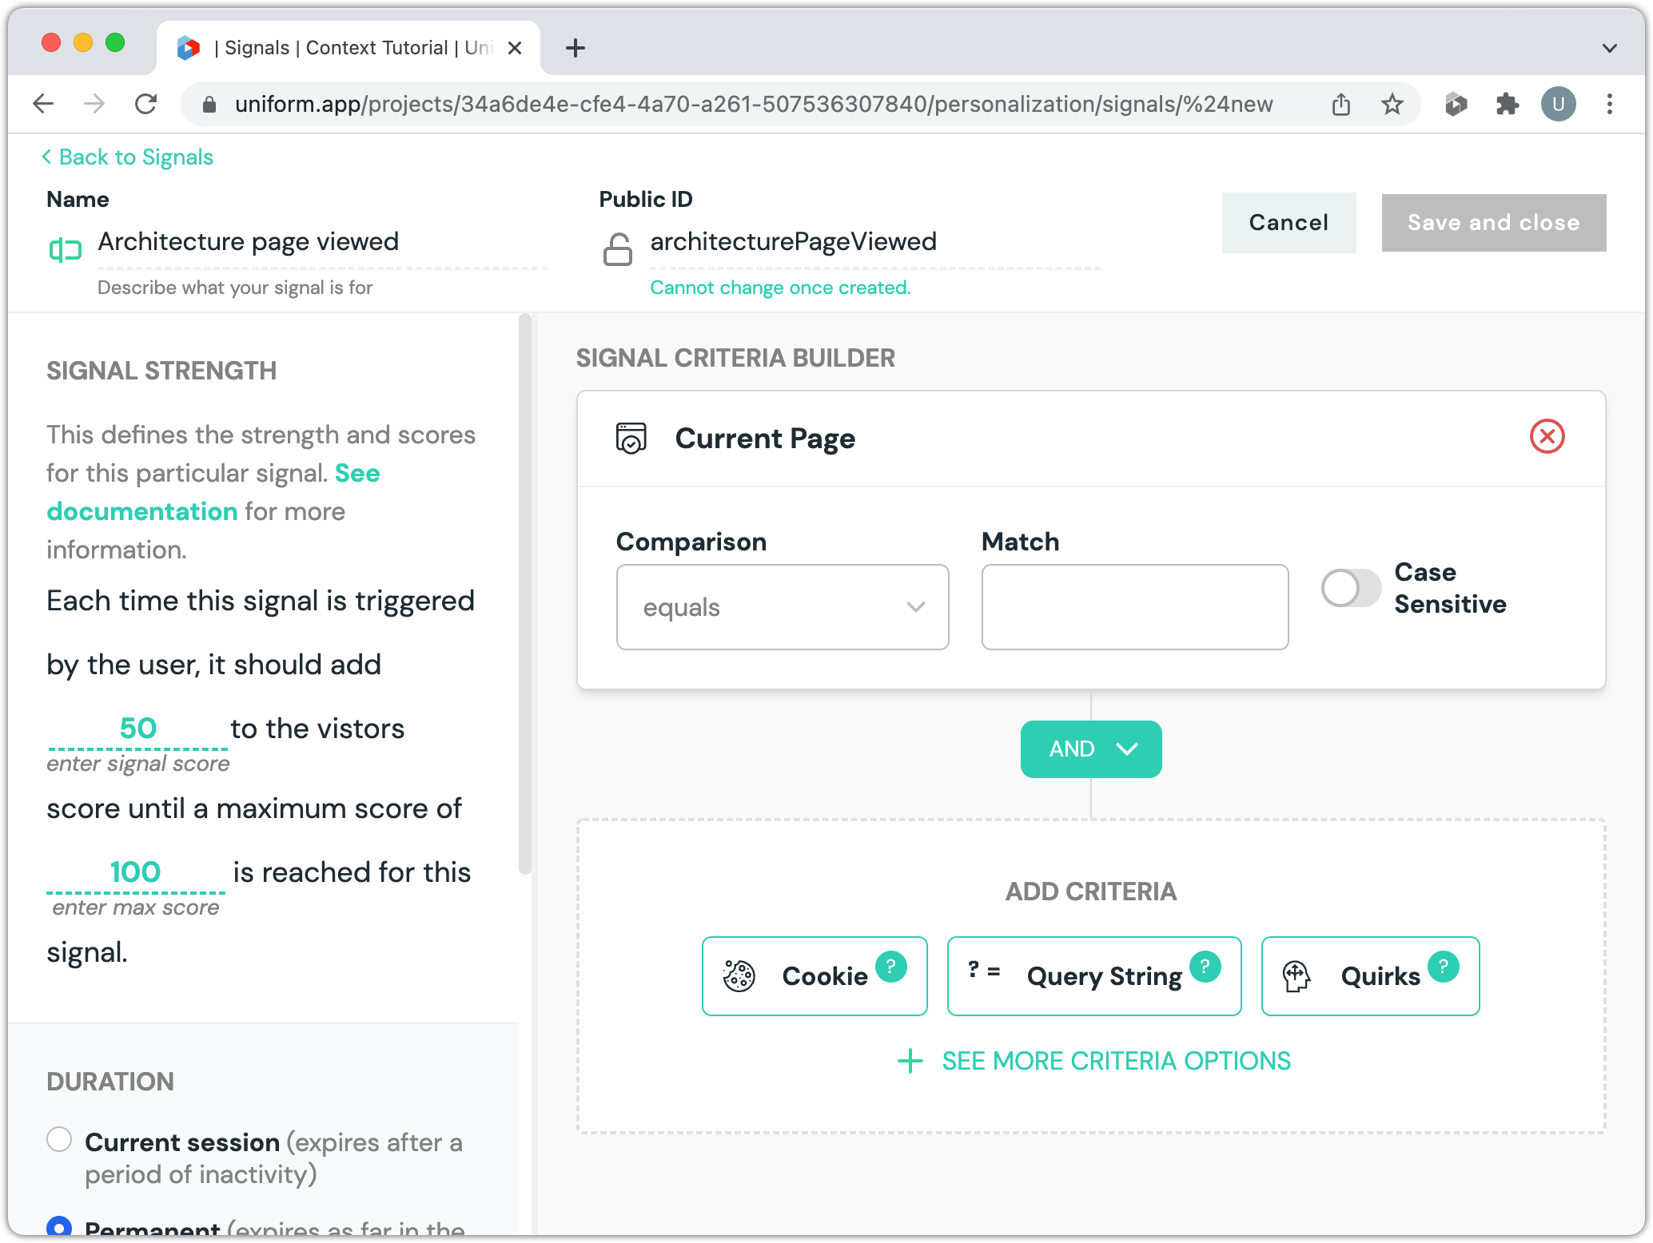This screenshot has width=1653, height=1243.
Task: Open Chrome tab search chevron
Action: pos(1610,48)
